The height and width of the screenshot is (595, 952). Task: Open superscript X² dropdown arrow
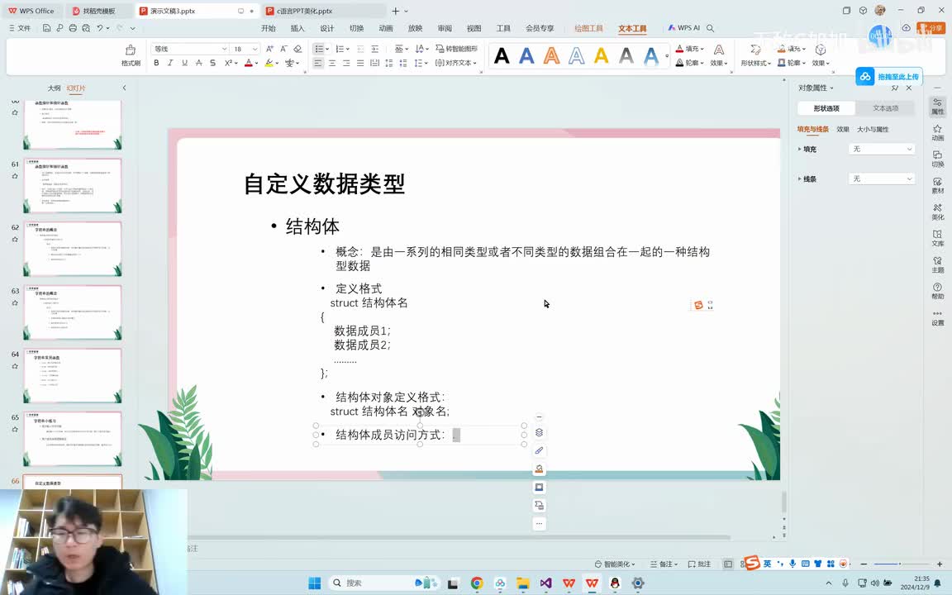236,63
